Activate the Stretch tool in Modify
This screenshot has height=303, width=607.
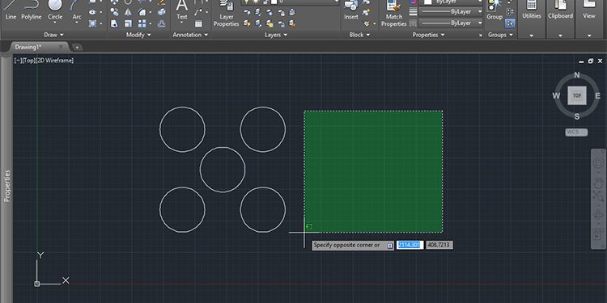114,23
